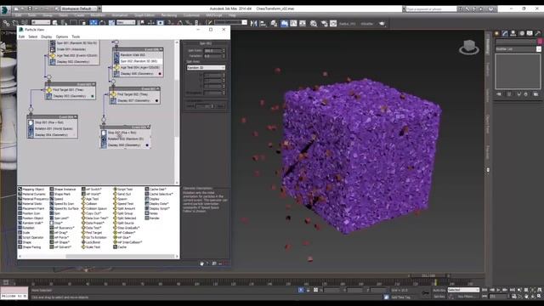Pick Scale operator from depot
The image size is (544, 306).
[25, 233]
